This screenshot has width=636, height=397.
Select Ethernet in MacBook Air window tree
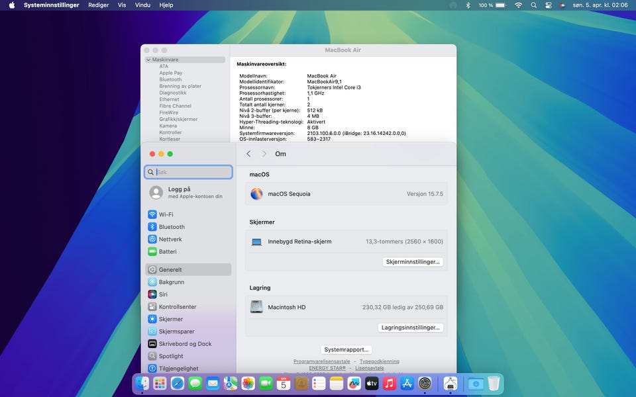(169, 99)
